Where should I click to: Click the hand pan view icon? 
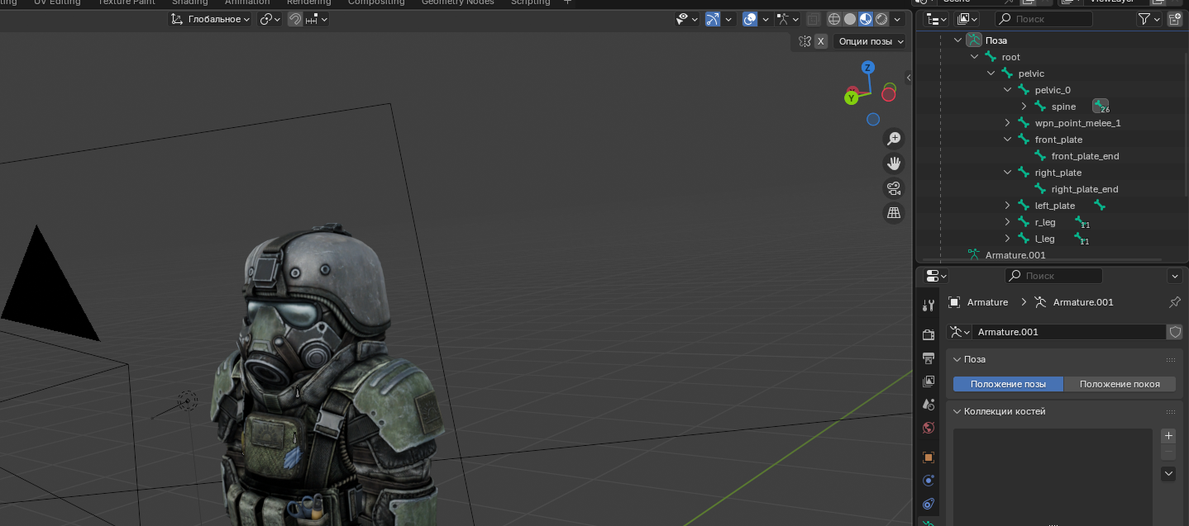pyautogui.click(x=893, y=163)
